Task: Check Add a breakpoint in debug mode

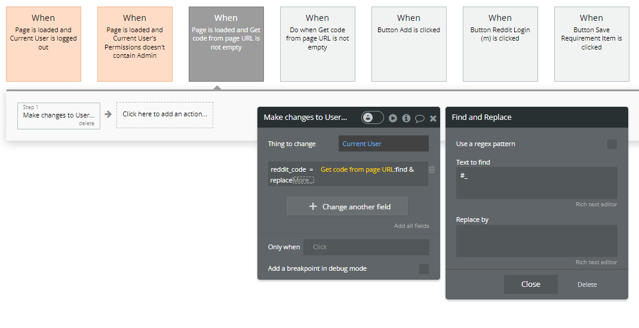Action: pos(424,269)
